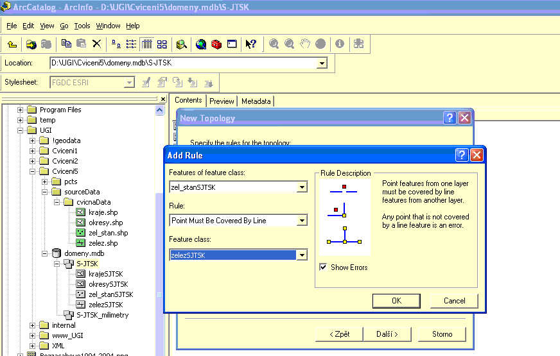Select zoom out magnifier tool
Viewport: 560px width, 356px height.
(289, 44)
